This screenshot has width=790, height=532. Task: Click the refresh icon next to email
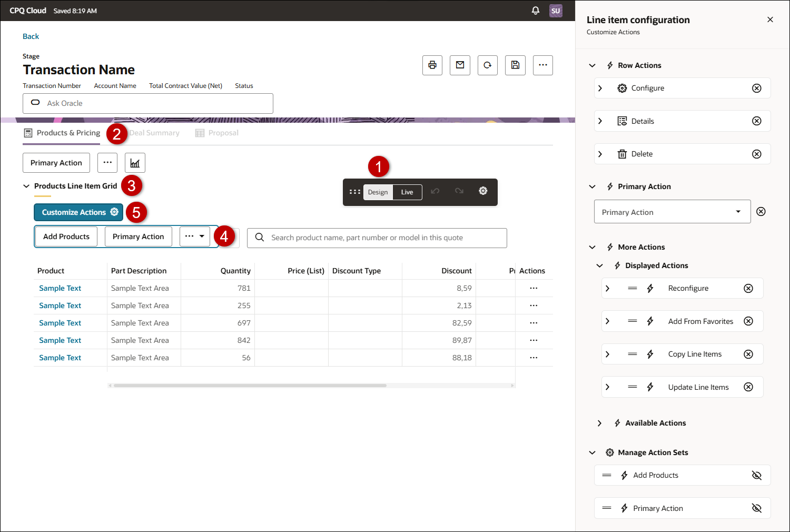(488, 65)
